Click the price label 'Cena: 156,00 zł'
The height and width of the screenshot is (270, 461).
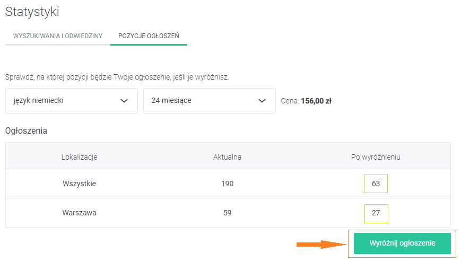306,101
